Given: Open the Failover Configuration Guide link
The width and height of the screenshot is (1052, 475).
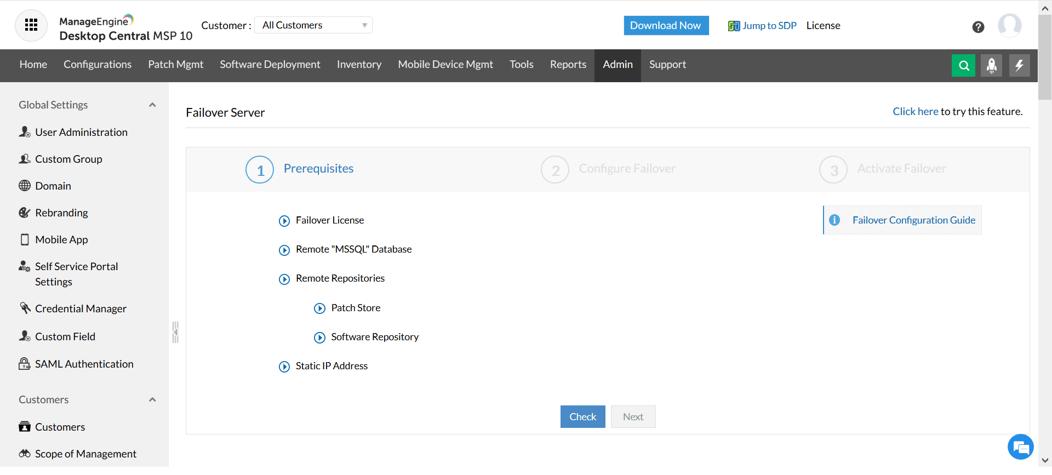Looking at the screenshot, I should 914,220.
